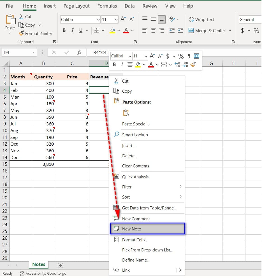This screenshot has height=280, width=262.
Task: Toggle Underline in the ribbon
Action: [x=81, y=30]
